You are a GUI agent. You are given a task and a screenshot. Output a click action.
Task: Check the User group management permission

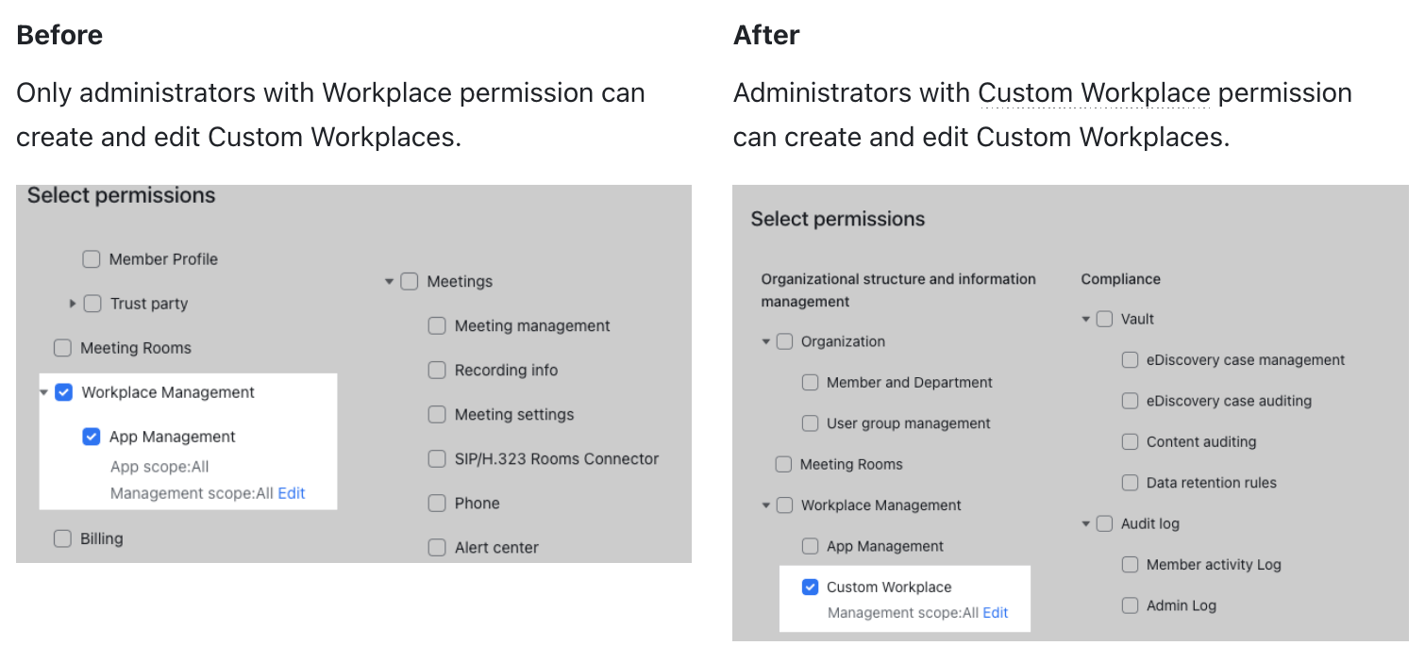point(810,423)
